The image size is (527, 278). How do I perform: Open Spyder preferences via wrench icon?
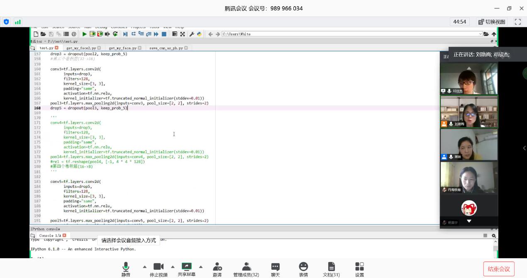point(192,34)
